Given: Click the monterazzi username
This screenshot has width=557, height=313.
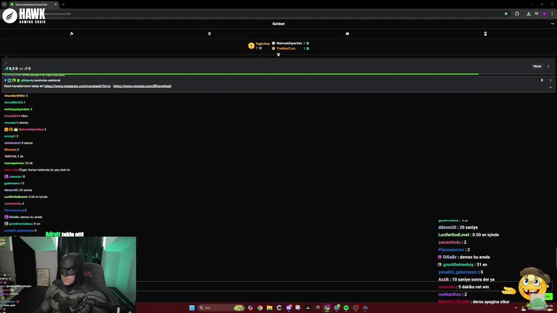Looking at the screenshot, I should (12, 143).
